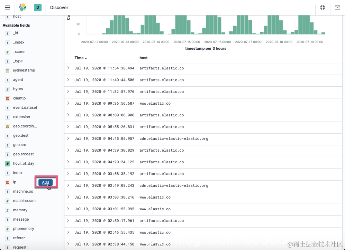Open the green D space avatar
The image size is (345, 250).
click(38, 8)
